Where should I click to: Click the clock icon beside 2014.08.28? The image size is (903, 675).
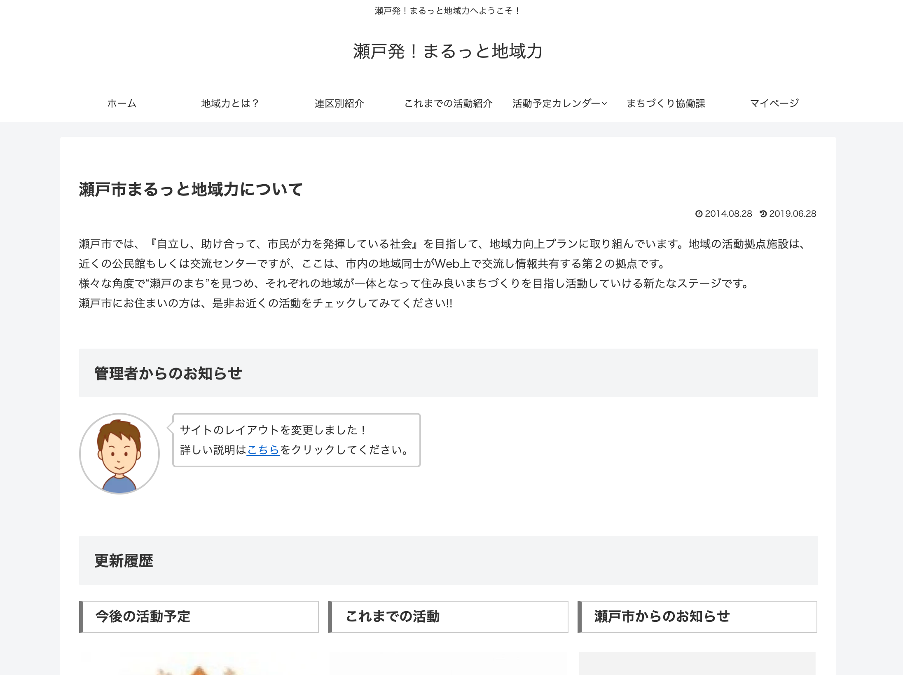click(699, 214)
